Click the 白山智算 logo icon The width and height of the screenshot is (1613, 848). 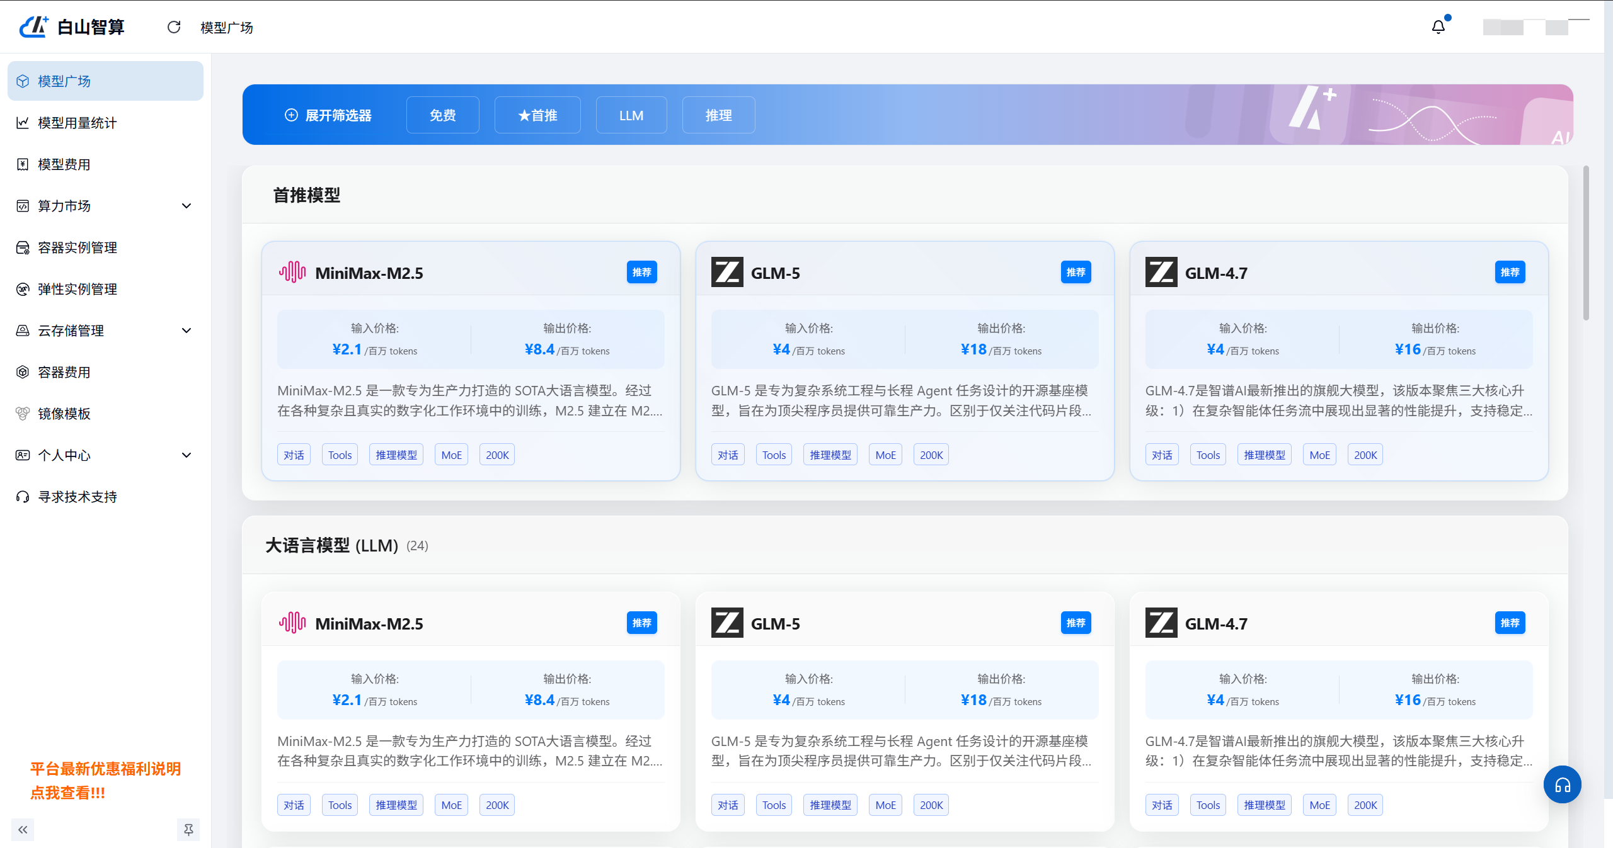(34, 26)
